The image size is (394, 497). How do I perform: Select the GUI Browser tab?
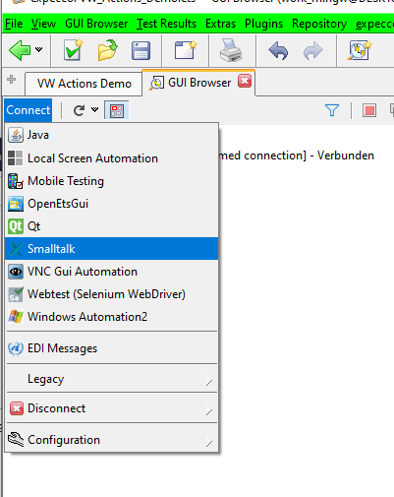tap(199, 83)
